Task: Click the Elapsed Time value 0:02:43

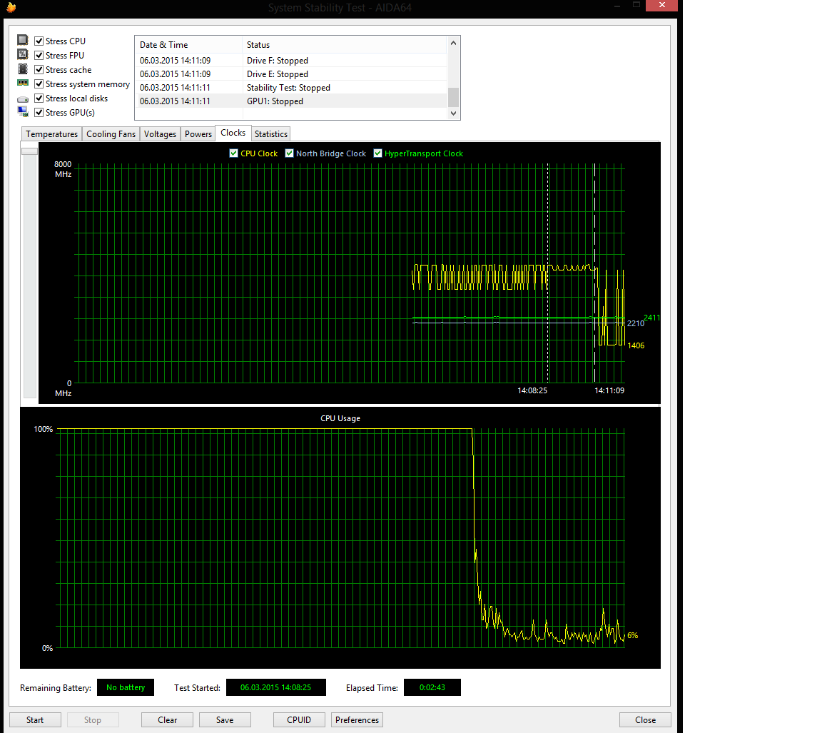Action: coord(432,687)
